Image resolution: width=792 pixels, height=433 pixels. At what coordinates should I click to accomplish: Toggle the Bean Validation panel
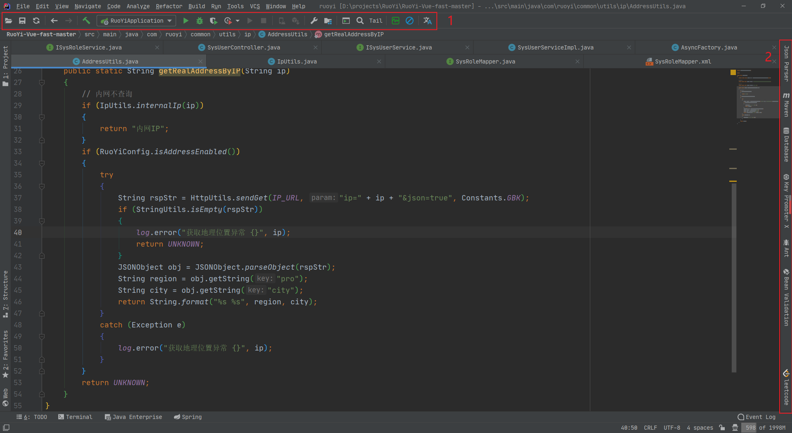[x=786, y=297]
